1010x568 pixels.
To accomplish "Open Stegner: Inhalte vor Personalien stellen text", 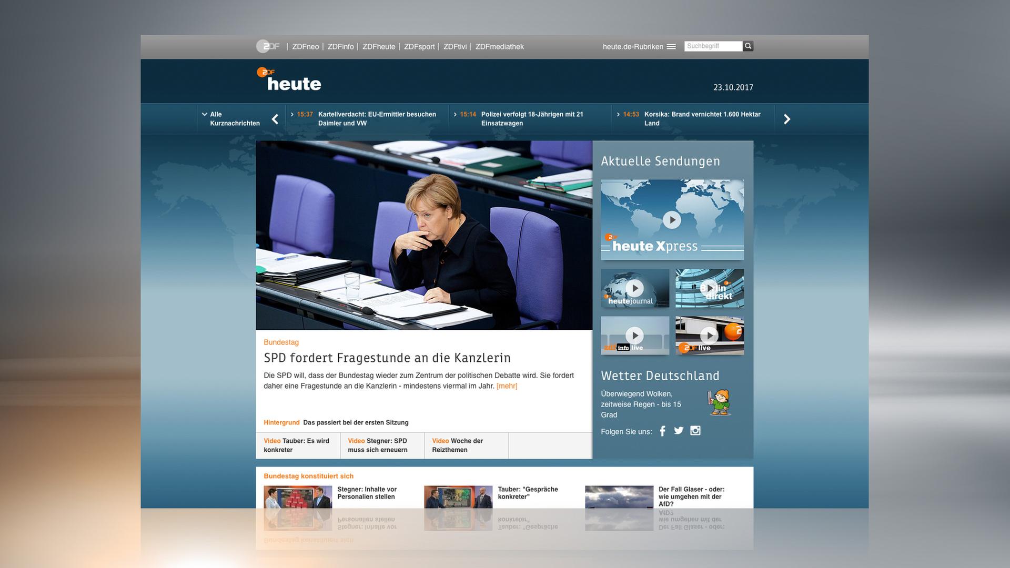I will pos(367,493).
